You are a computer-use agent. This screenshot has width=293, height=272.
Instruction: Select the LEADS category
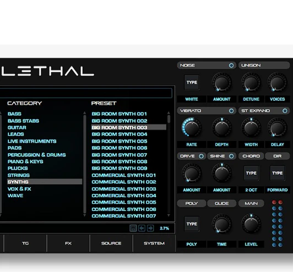[15, 134]
